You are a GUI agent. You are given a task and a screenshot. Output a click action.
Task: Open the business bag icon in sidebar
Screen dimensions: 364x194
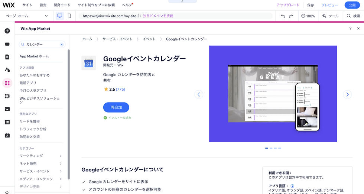(7, 135)
